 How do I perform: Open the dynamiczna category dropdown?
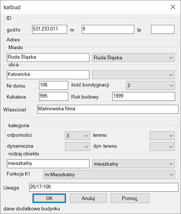77,147
